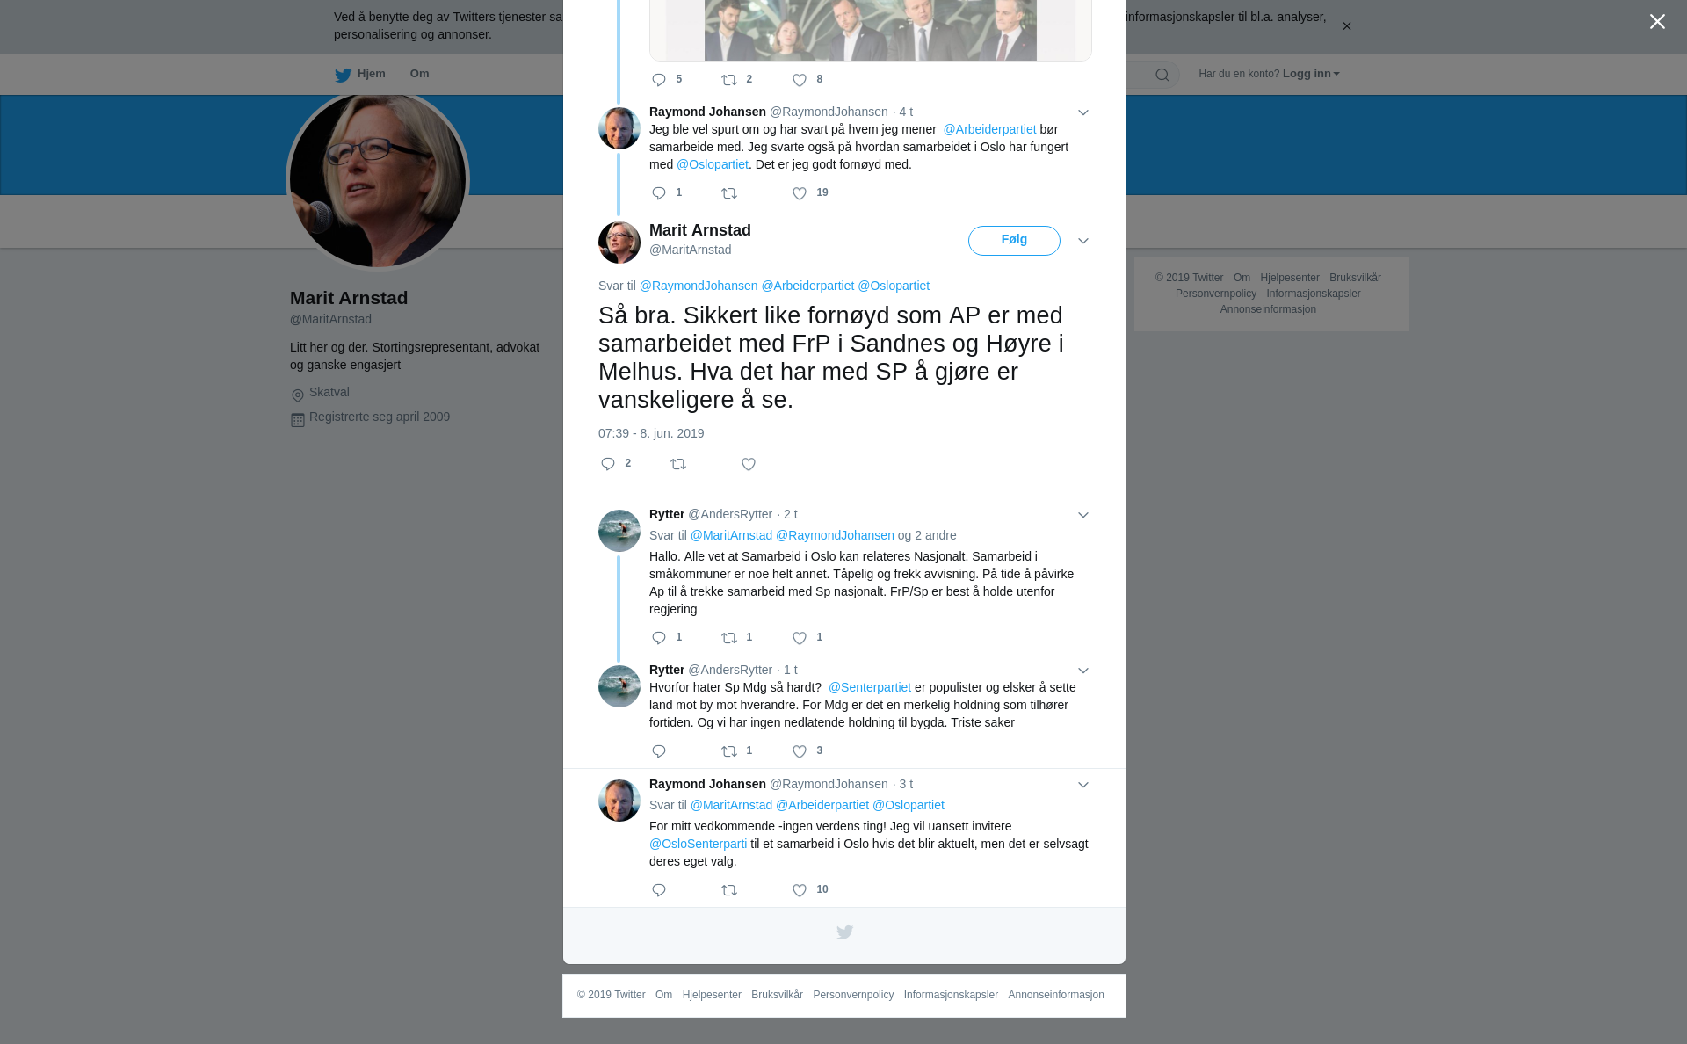The width and height of the screenshot is (1687, 1044).
Task: Expand options chevron on Rytter's 2 t tweet
Action: 1083,515
